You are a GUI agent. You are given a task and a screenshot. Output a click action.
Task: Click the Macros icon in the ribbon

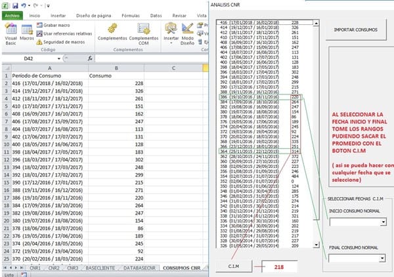(27, 33)
